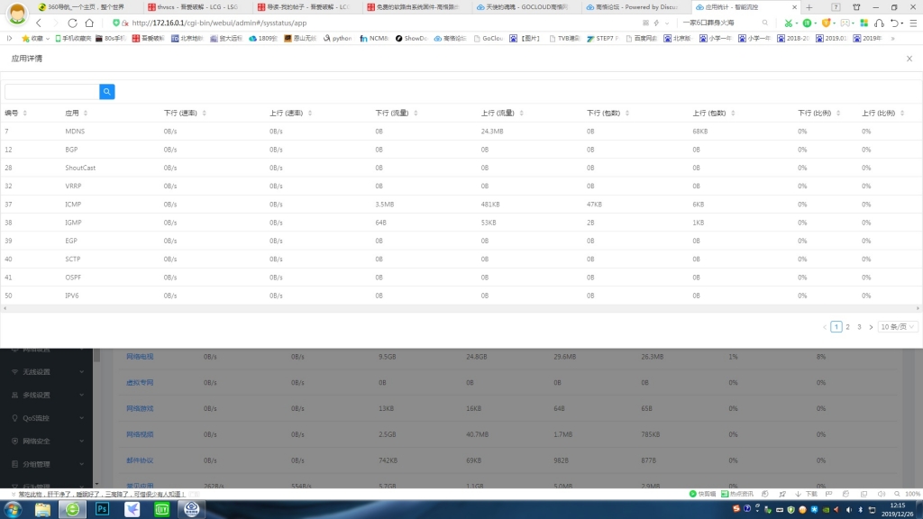Open the 网络视频 link in background table

(x=140, y=434)
